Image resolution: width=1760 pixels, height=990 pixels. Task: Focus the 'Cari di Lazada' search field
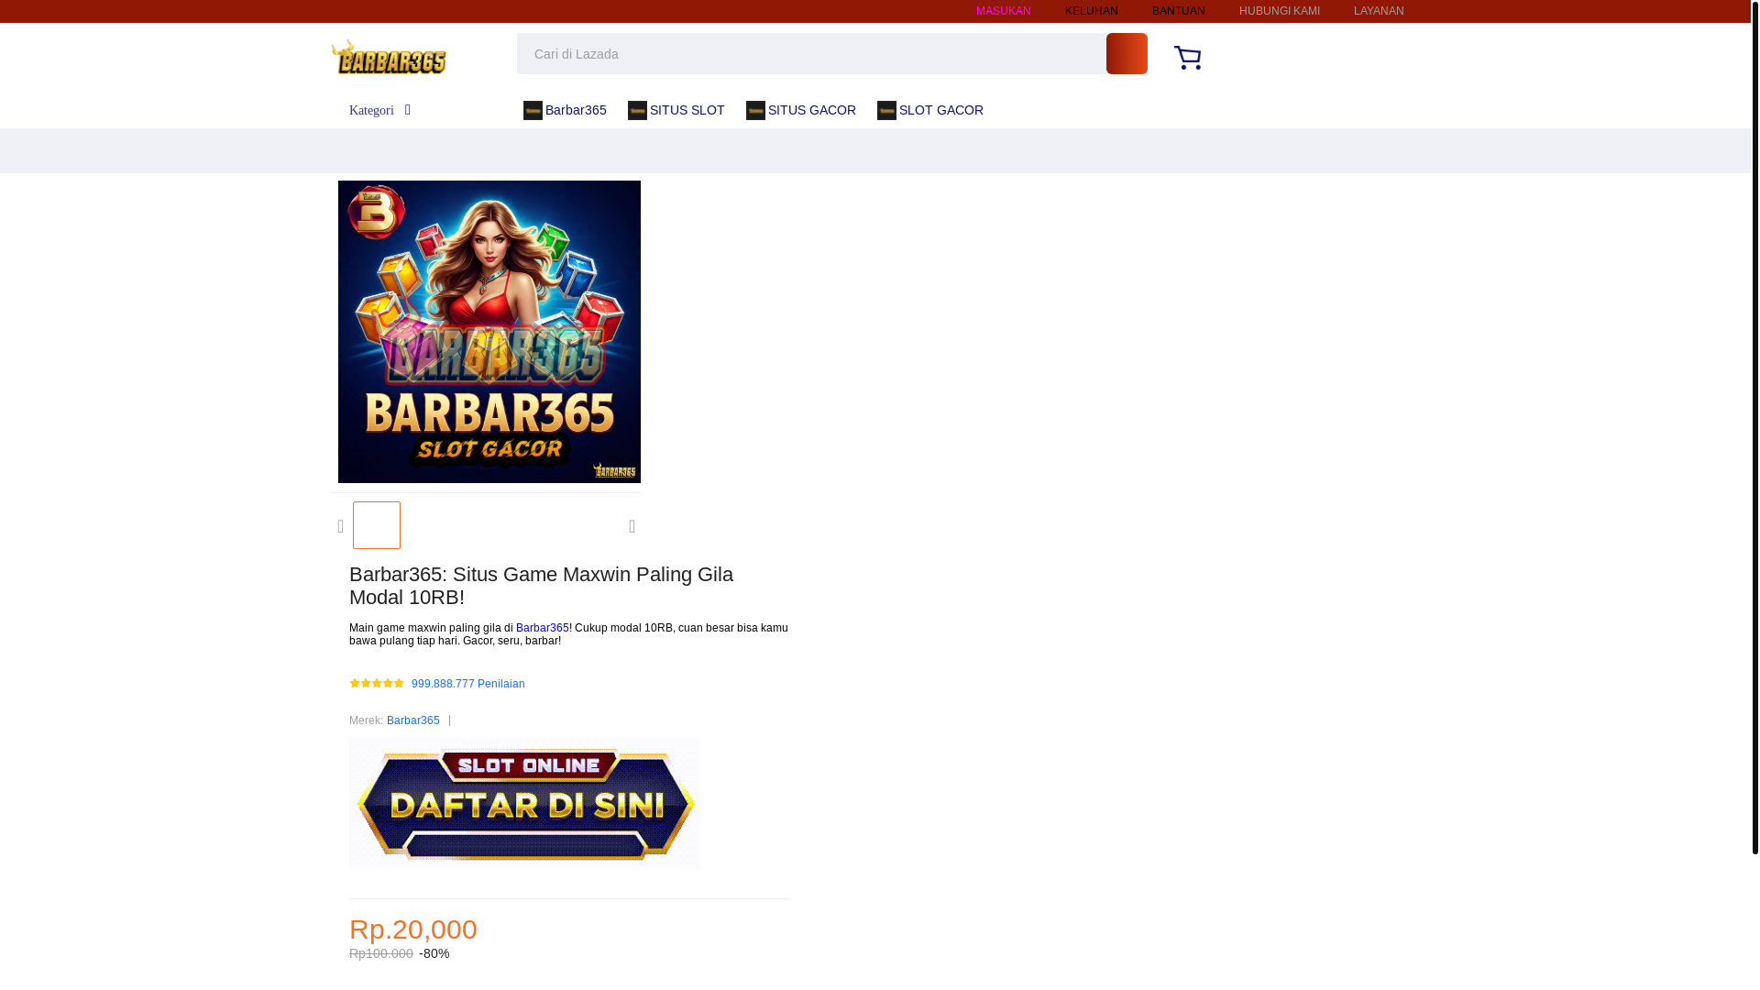pyautogui.click(x=811, y=53)
